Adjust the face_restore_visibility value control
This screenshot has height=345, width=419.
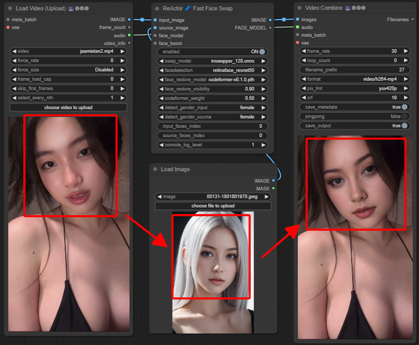[212, 88]
